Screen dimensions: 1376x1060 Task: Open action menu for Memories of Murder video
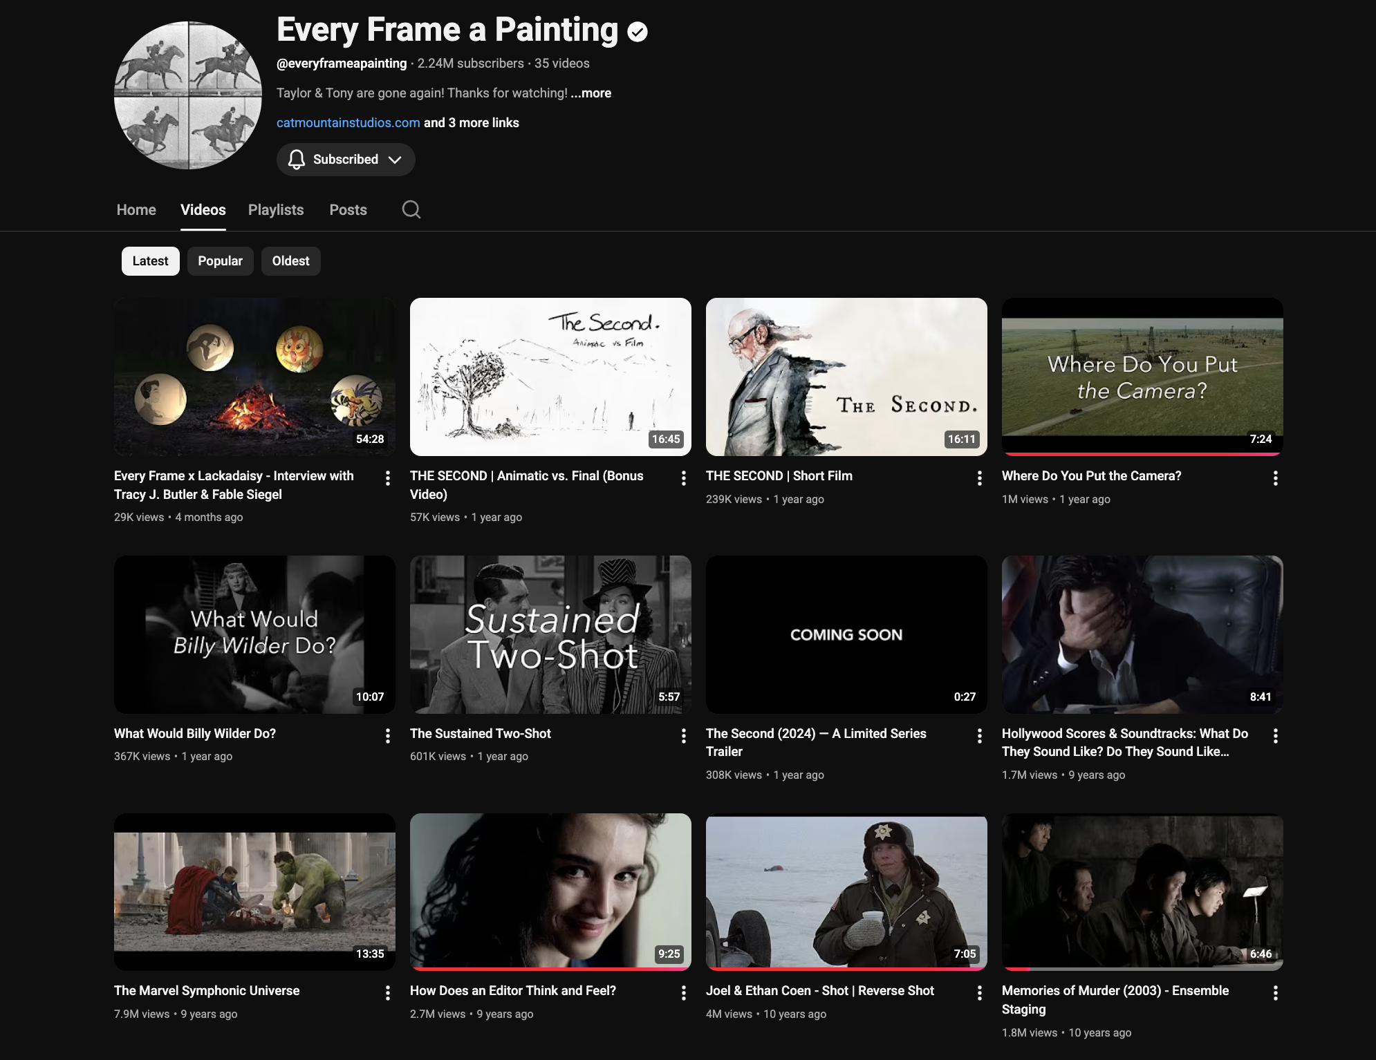point(1276,993)
